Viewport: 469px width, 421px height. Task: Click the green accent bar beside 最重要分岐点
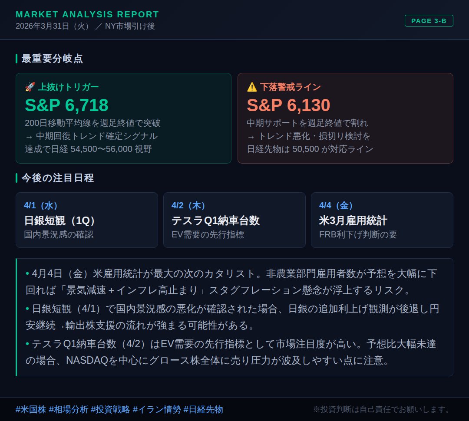coord(17,59)
